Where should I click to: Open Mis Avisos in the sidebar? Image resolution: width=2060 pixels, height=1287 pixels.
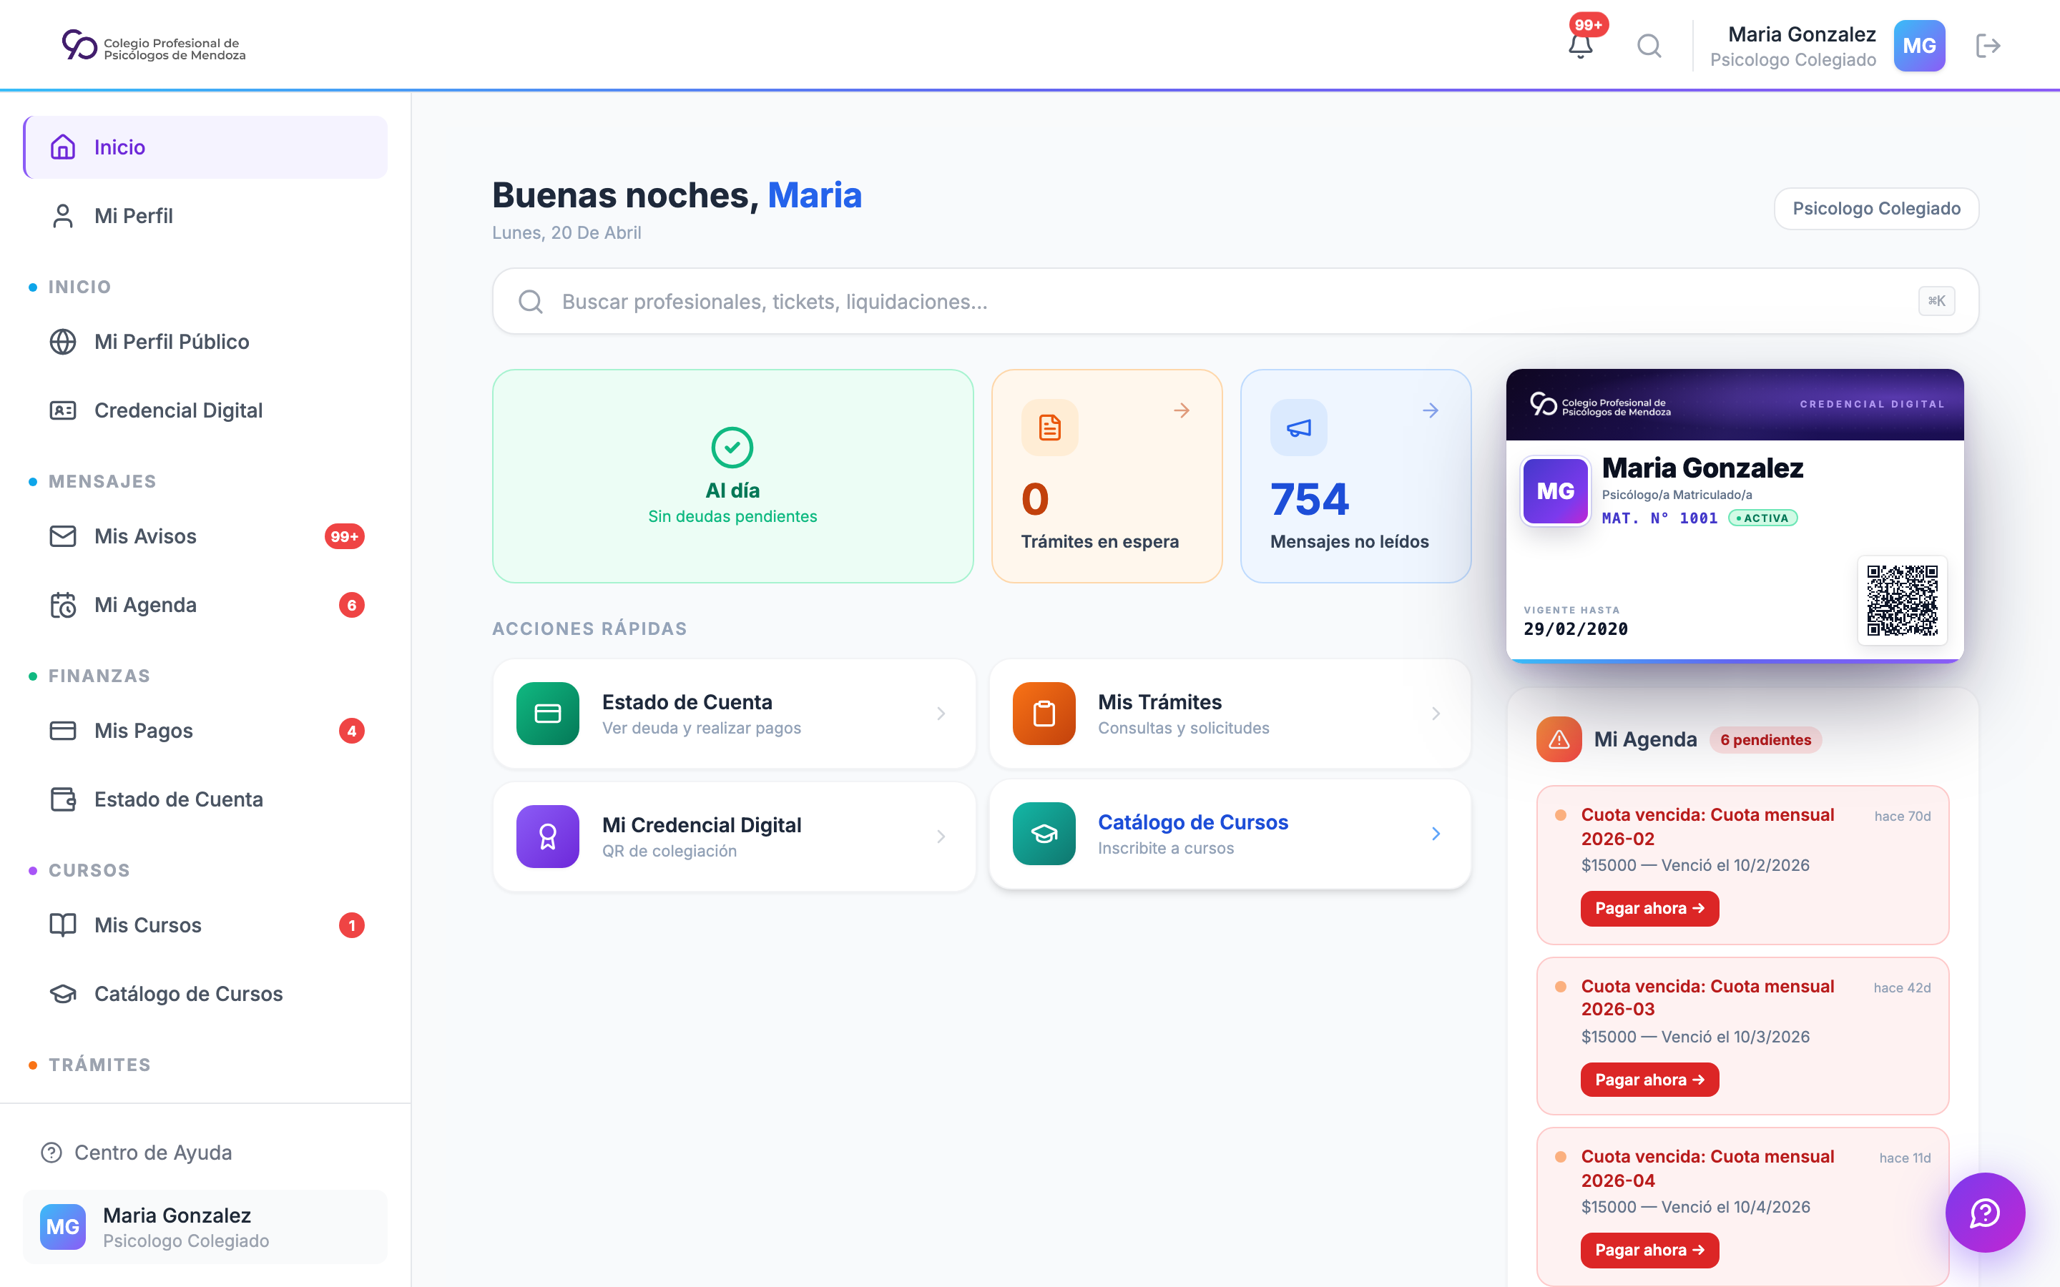(x=205, y=536)
